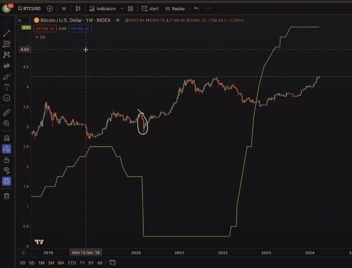Change the W timeframe interval
The image size is (352, 268).
[64, 8]
